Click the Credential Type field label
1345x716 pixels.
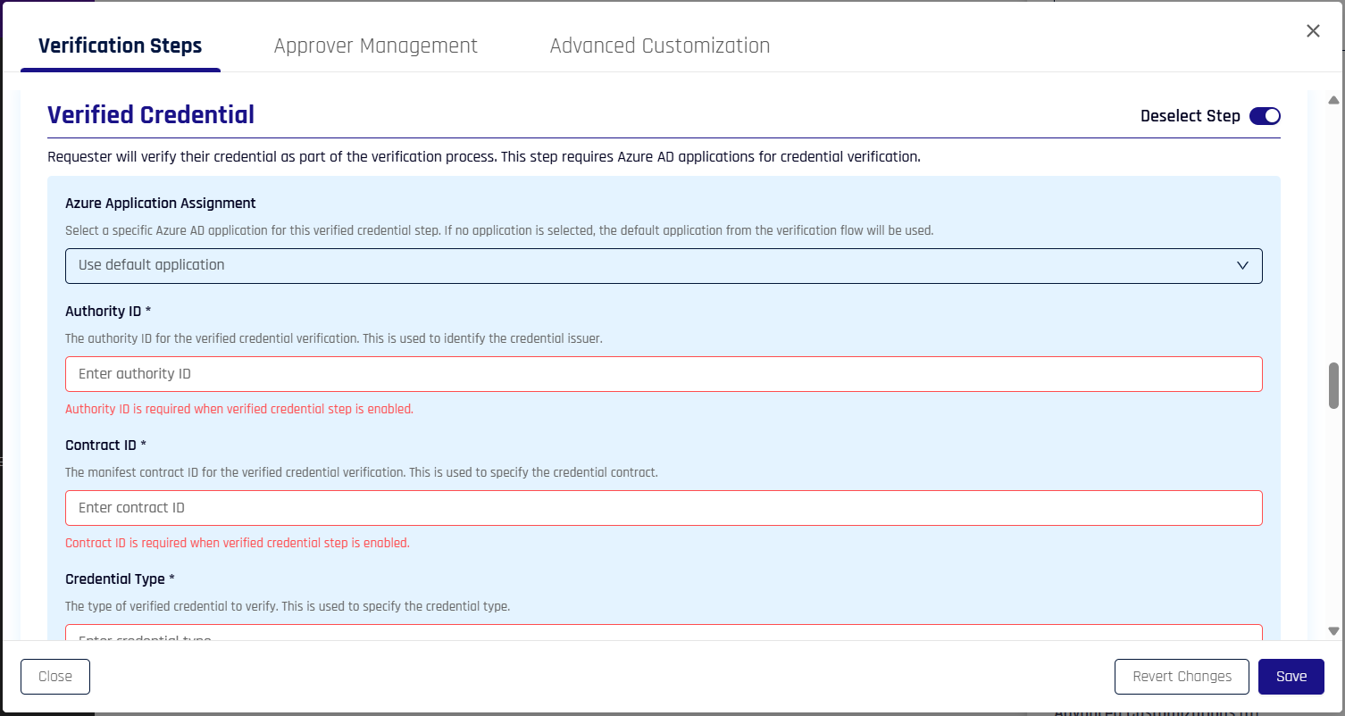click(120, 579)
